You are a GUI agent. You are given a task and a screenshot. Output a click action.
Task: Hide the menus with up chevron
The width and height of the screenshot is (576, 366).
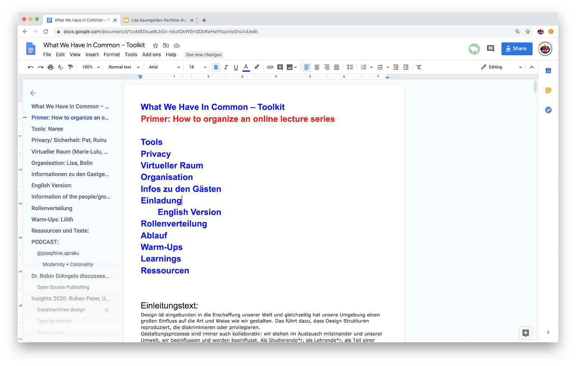pos(532,67)
